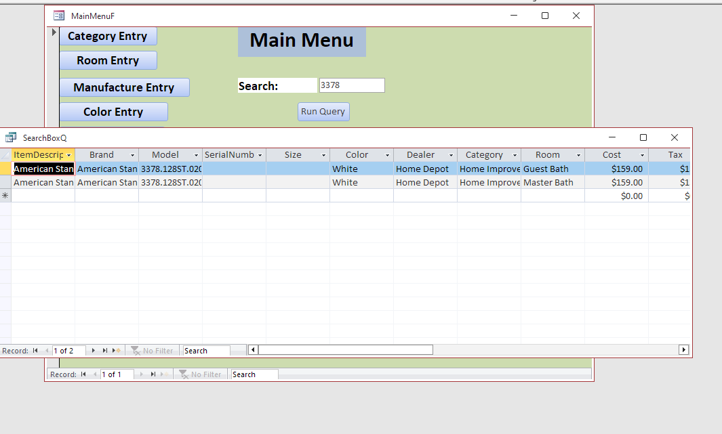The width and height of the screenshot is (722, 434).
Task: Maximize the SearchBoxQ window
Action: tap(643, 137)
